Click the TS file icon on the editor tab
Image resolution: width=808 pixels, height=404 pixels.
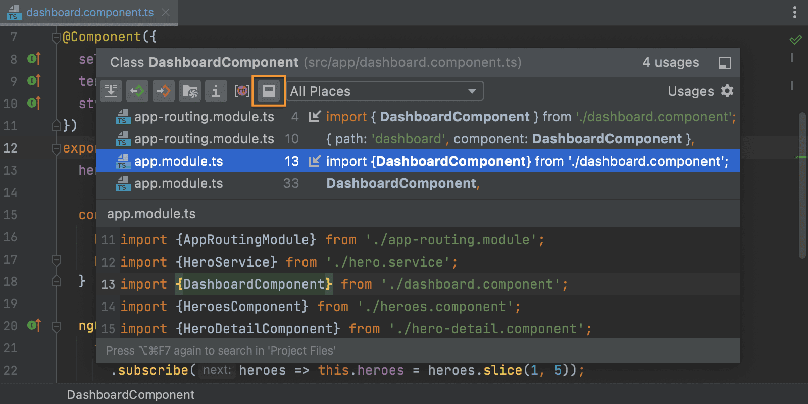[14, 13]
